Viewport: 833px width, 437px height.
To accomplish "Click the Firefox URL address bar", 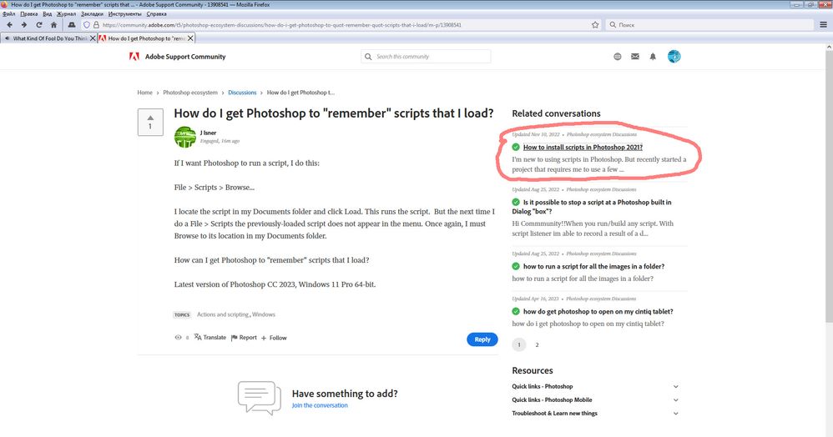I will tap(340, 25).
